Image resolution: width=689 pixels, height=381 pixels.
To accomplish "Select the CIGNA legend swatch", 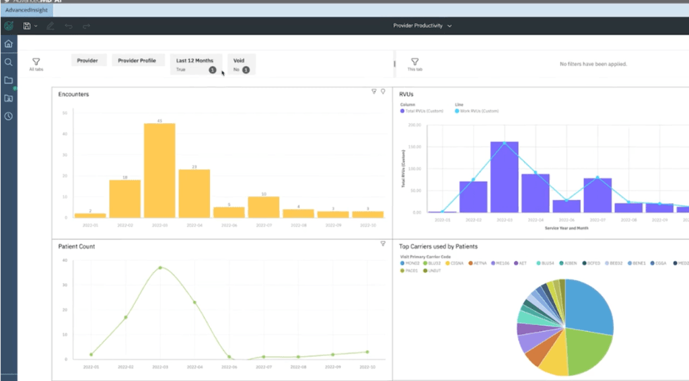I will tap(447, 263).
